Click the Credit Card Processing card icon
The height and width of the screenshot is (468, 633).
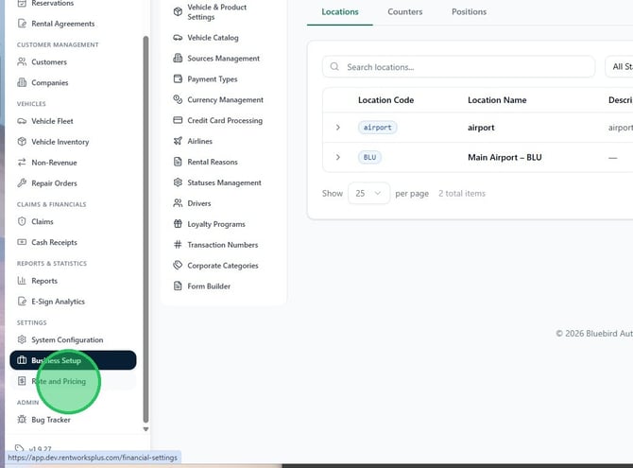pos(178,120)
